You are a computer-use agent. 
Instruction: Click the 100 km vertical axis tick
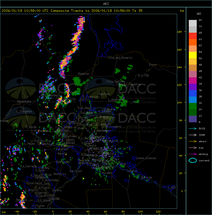pyautogui.click(x=179, y=103)
